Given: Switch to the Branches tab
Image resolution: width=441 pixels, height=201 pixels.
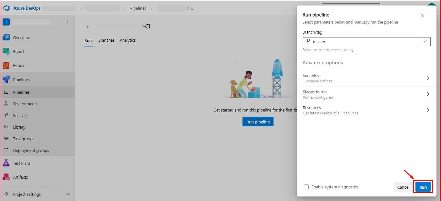Looking at the screenshot, I should (106, 40).
